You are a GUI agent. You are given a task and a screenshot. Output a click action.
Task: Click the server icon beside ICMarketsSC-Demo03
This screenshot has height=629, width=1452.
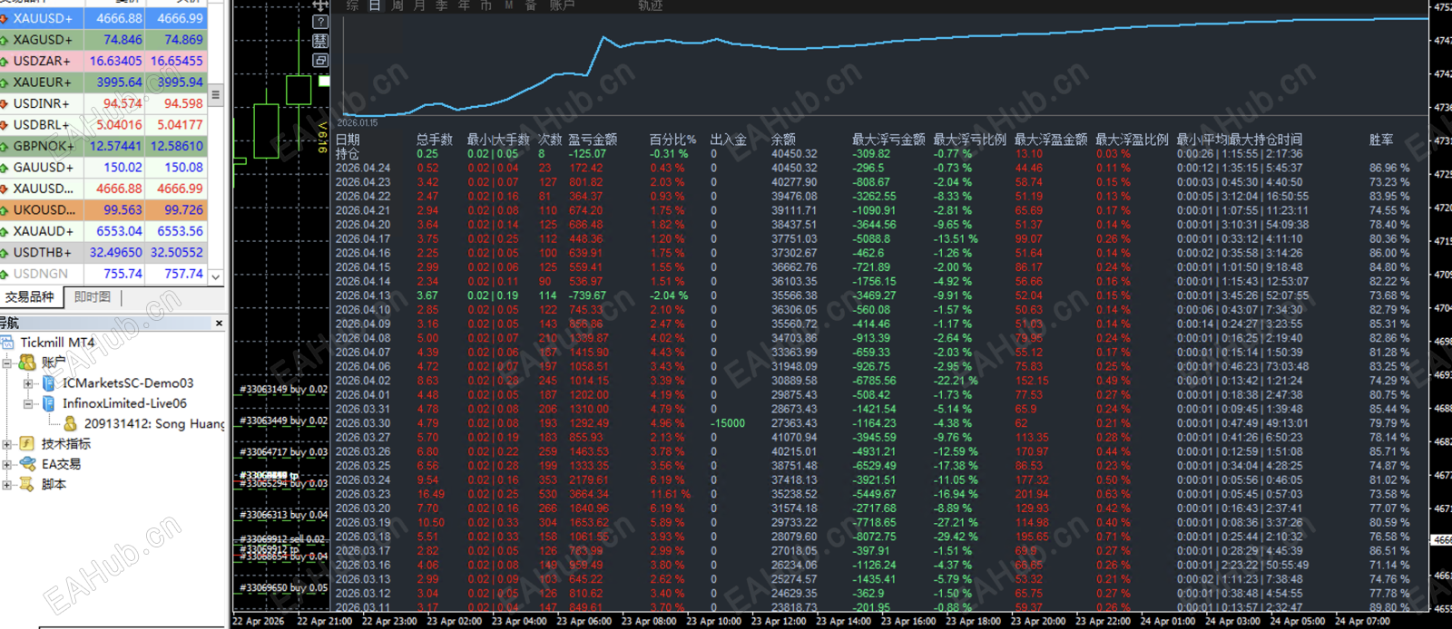pyautogui.click(x=49, y=383)
